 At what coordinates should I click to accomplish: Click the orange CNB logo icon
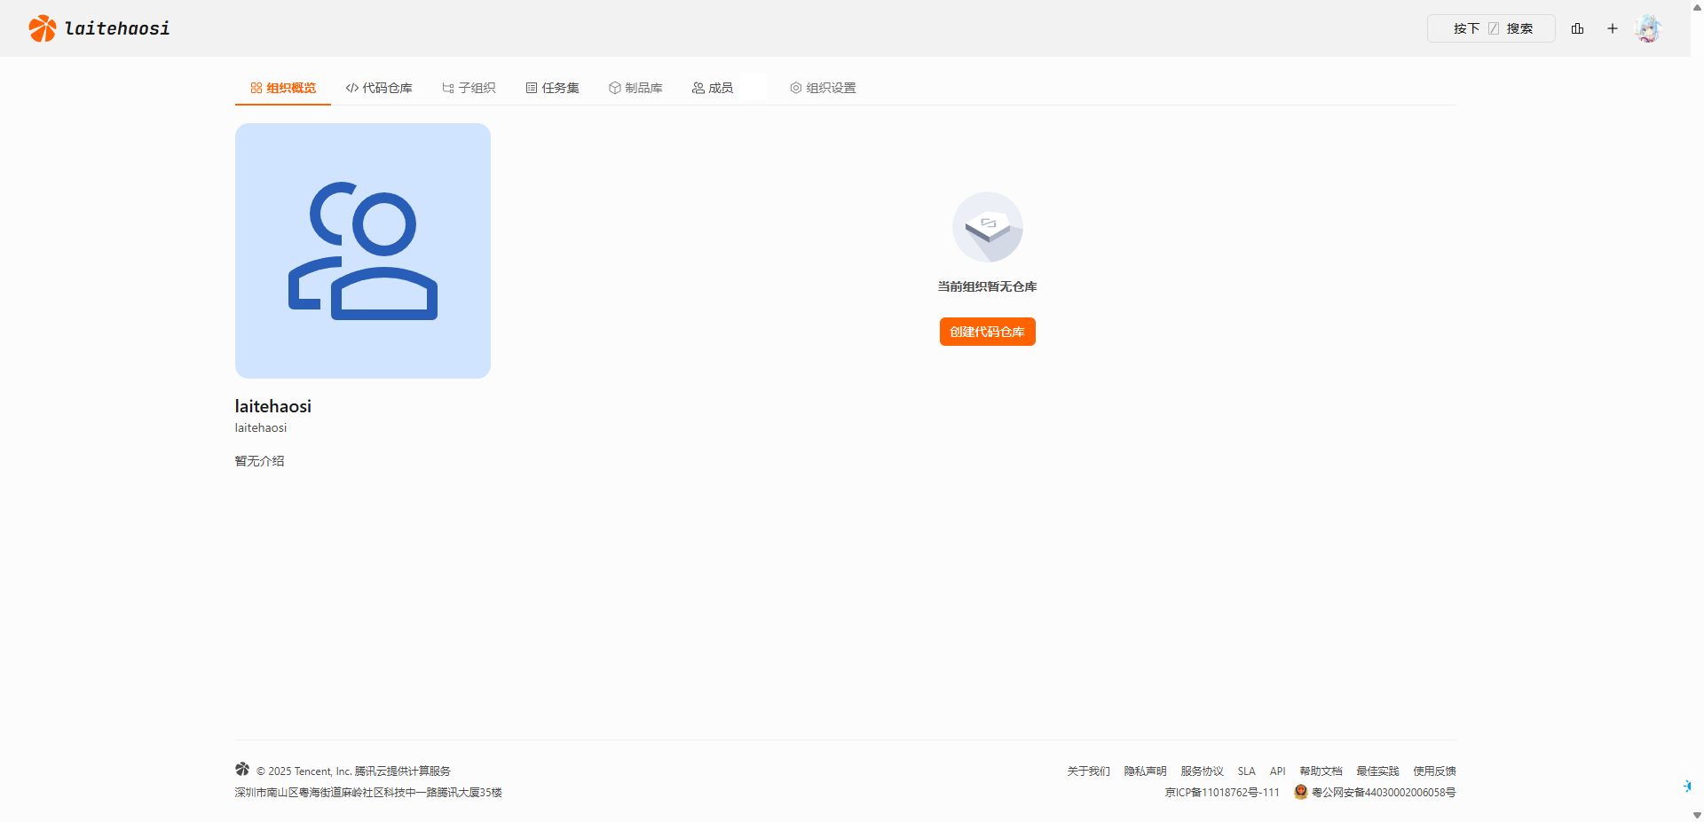pyautogui.click(x=42, y=28)
